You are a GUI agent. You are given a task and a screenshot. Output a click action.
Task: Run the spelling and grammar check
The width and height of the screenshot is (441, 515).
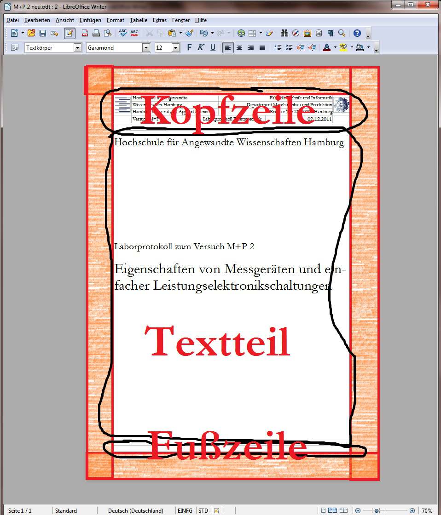point(123,33)
